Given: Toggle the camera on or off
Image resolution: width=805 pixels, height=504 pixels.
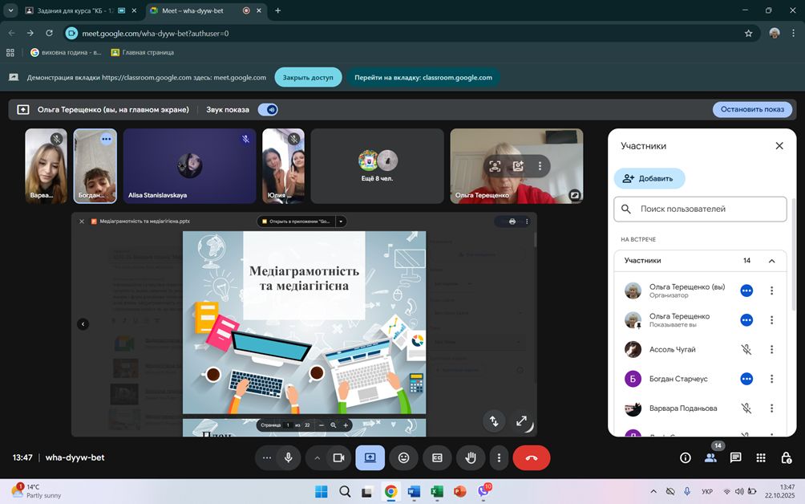Looking at the screenshot, I should (x=338, y=457).
